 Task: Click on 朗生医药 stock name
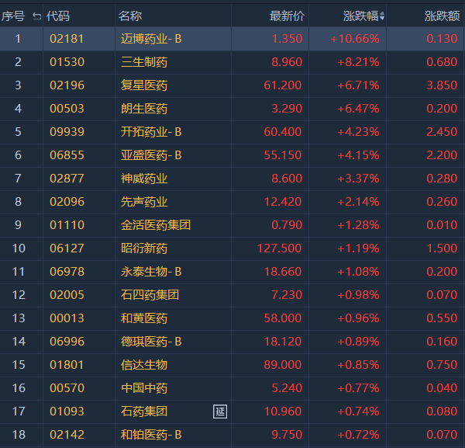145,109
